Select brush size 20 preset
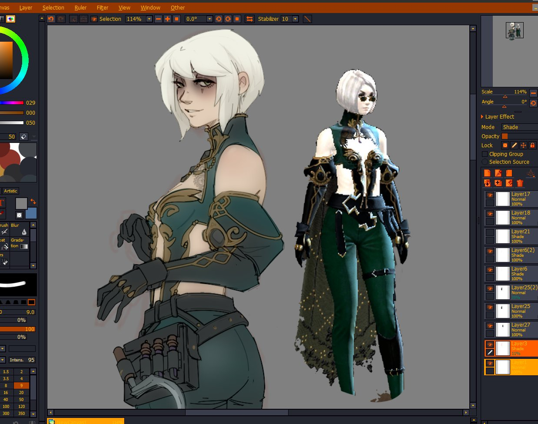This screenshot has height=424, width=538. 21,392
